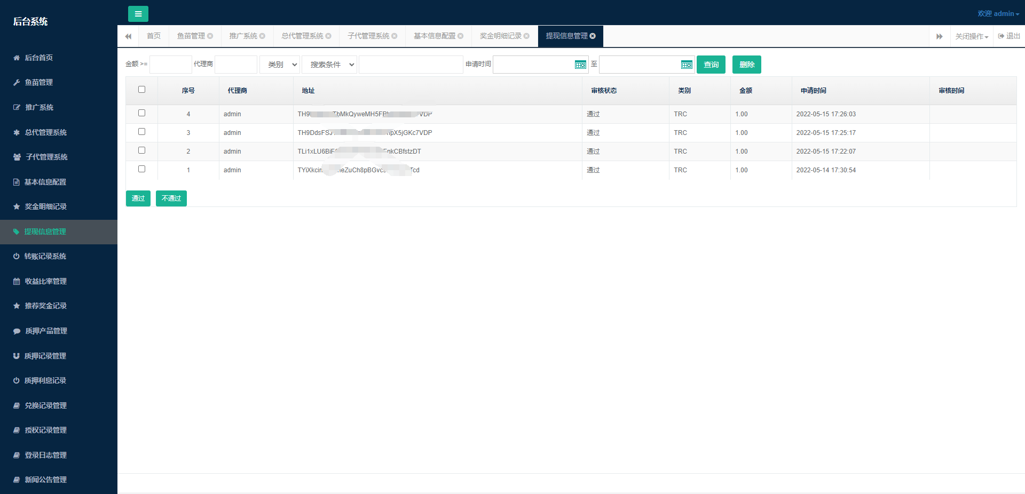Image resolution: width=1025 pixels, height=494 pixels.
Task: Click the book icon beside 新闻公告管理
Action: click(17, 480)
